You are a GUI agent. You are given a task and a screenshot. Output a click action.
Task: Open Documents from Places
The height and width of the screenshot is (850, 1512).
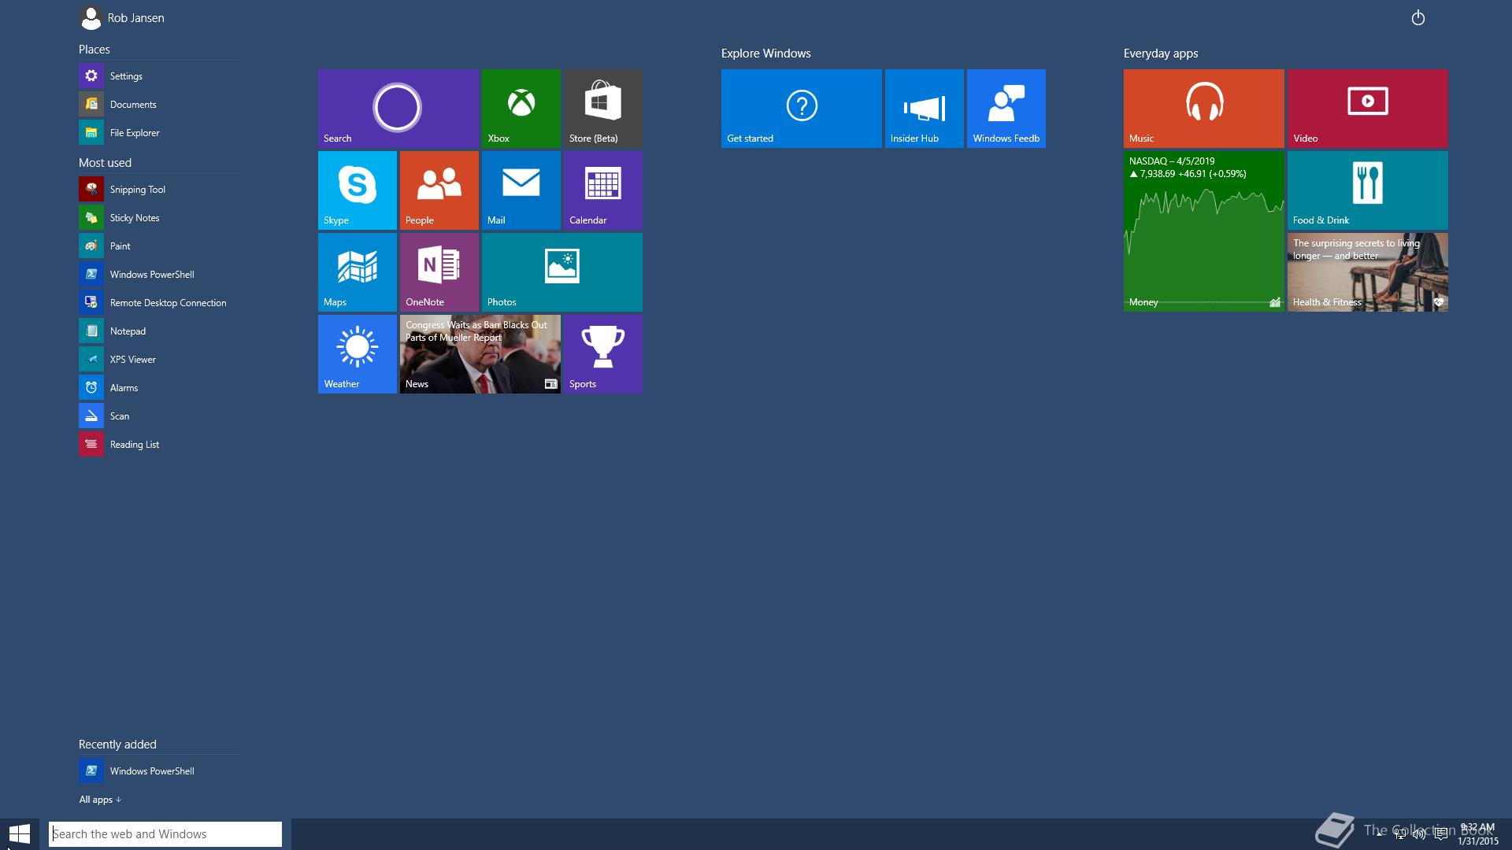coord(158,104)
